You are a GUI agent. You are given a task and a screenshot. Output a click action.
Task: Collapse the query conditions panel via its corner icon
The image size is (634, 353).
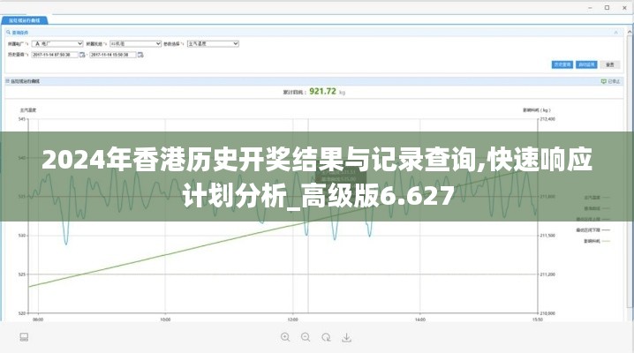616,30
